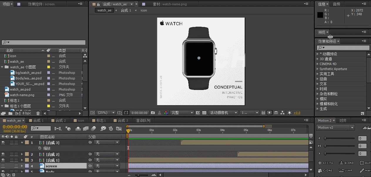Click the brainstorm lightbulb icon in timeline
Viewport: 371px width, 177px height.
point(103,128)
